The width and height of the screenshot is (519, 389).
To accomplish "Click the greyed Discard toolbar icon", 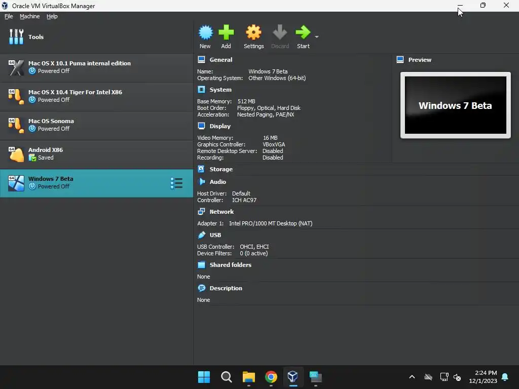I will pos(280,32).
